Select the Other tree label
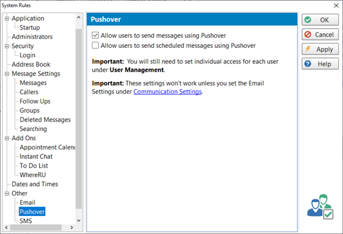 click(x=19, y=193)
